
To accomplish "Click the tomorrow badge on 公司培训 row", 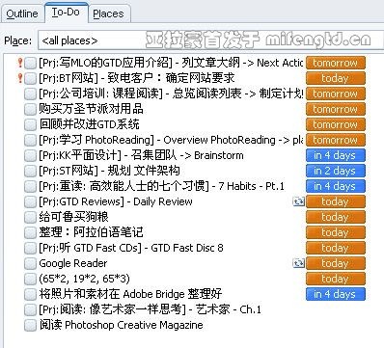I will coord(336,94).
